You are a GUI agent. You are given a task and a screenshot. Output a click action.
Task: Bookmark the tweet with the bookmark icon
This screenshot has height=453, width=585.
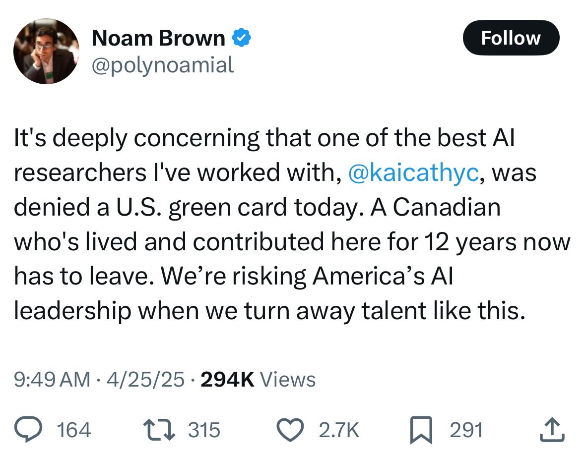[421, 430]
